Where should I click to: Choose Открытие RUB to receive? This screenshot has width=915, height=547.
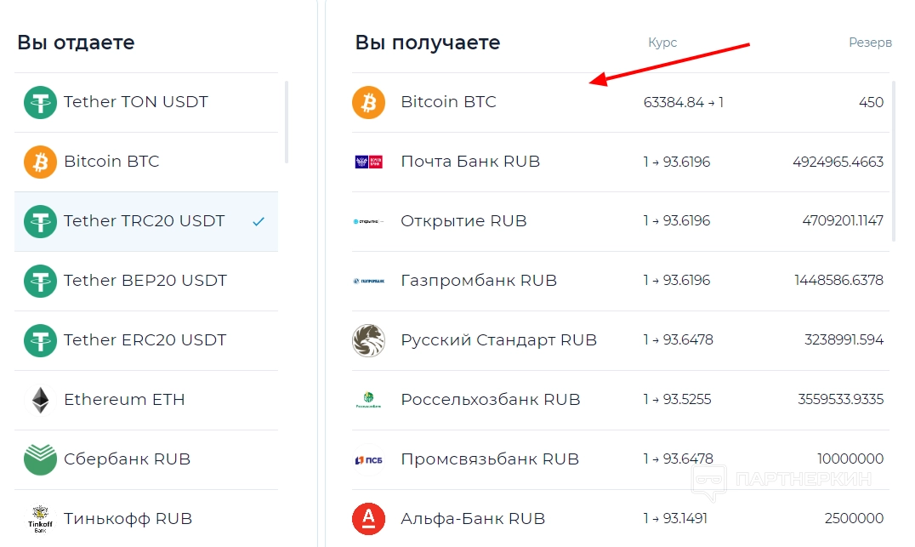click(x=620, y=221)
